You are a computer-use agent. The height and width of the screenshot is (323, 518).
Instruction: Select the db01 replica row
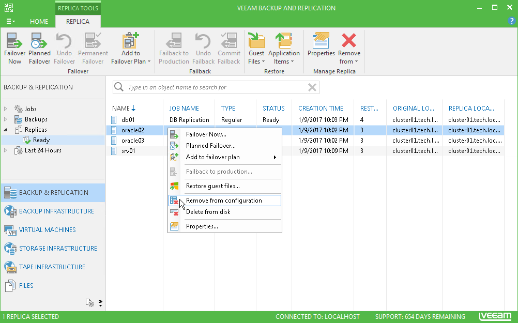(305, 119)
